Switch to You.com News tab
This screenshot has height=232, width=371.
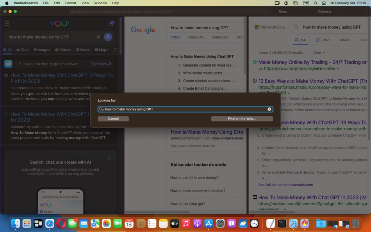83,50
